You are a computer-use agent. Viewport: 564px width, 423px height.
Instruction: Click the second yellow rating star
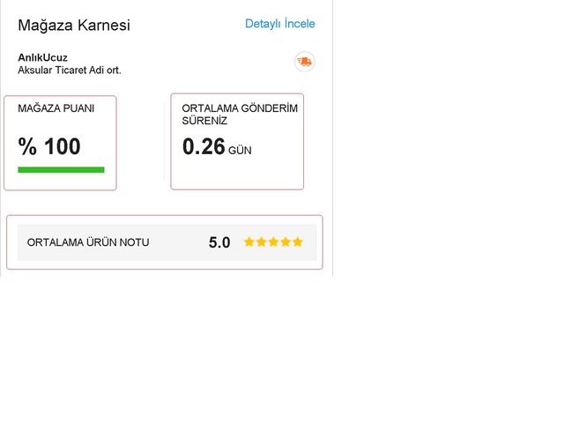click(261, 241)
